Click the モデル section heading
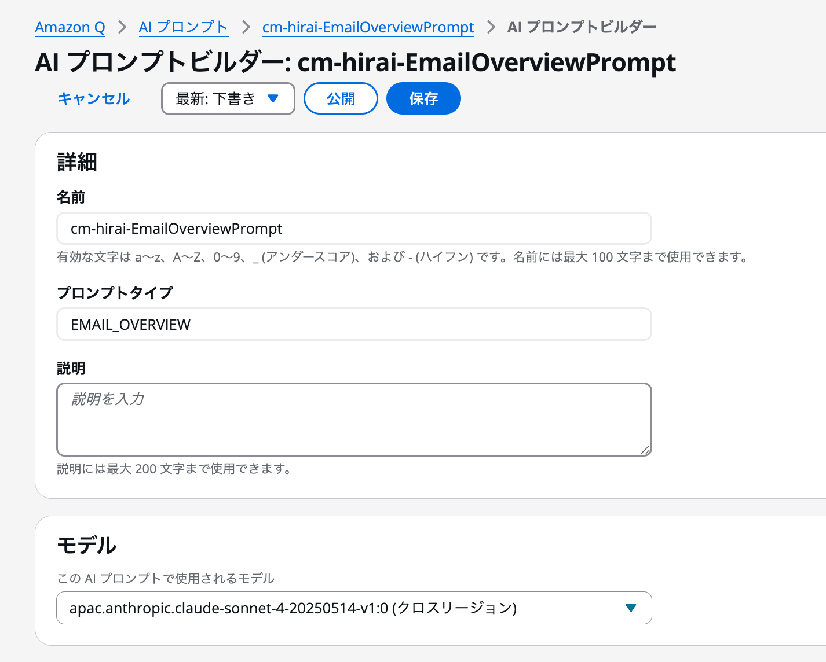The width and height of the screenshot is (826, 662). pyautogui.click(x=87, y=545)
